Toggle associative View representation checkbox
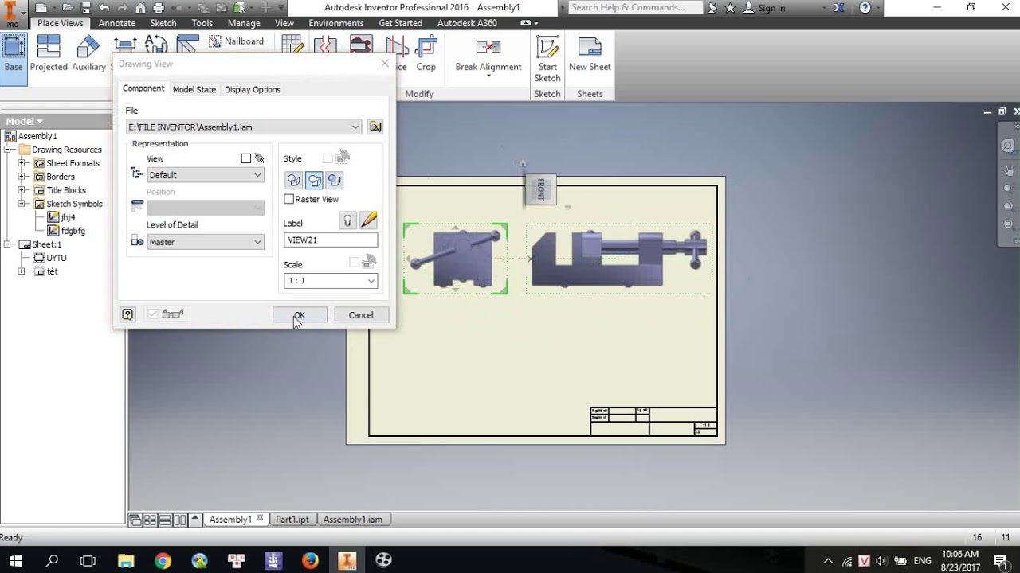 [246, 158]
